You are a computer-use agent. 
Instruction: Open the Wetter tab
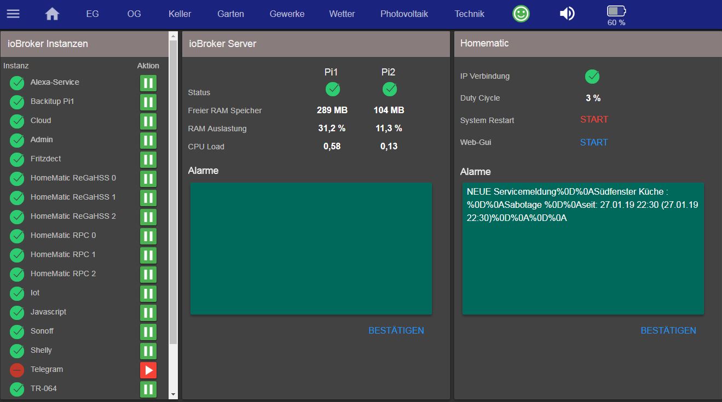point(342,14)
